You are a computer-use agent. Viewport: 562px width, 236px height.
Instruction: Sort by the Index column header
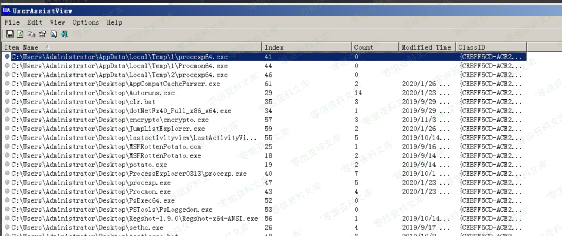[x=274, y=47]
